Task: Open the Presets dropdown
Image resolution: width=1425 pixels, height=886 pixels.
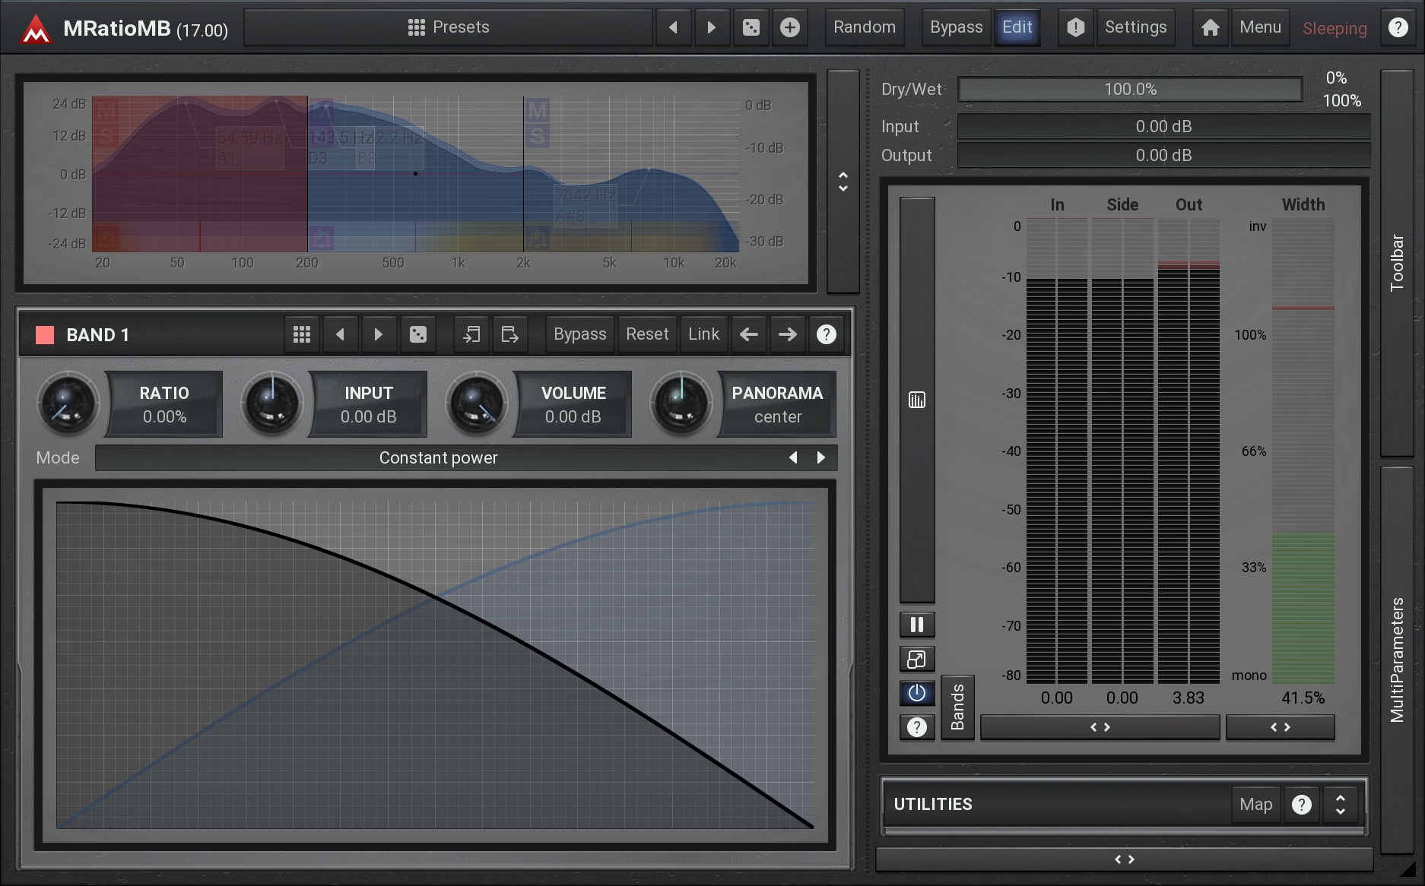Action: (449, 28)
